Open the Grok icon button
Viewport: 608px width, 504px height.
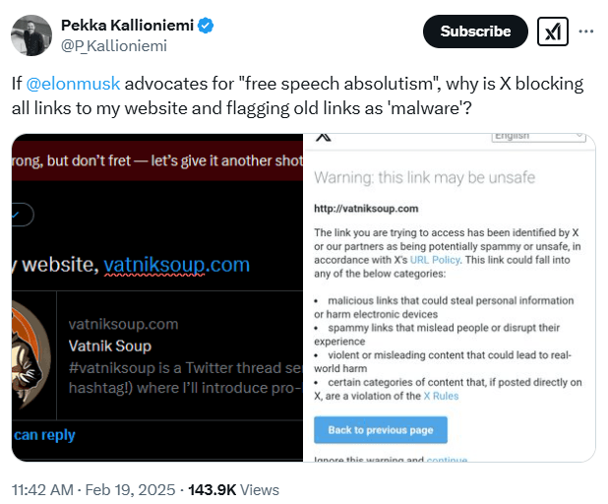point(553,31)
